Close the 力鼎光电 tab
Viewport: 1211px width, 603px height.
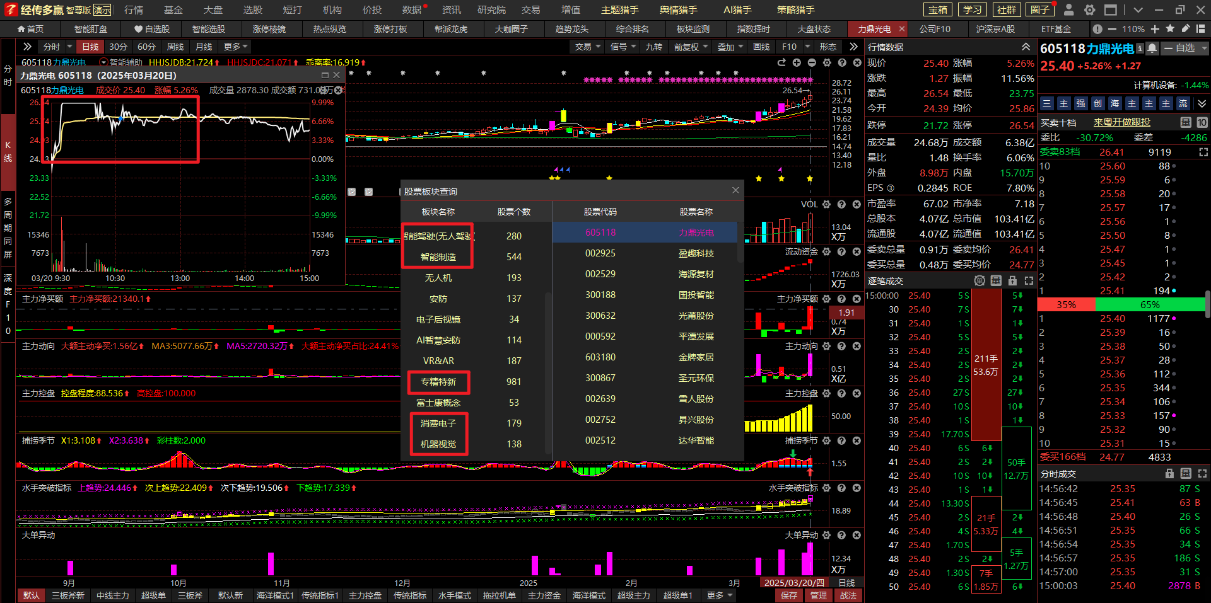pos(901,29)
